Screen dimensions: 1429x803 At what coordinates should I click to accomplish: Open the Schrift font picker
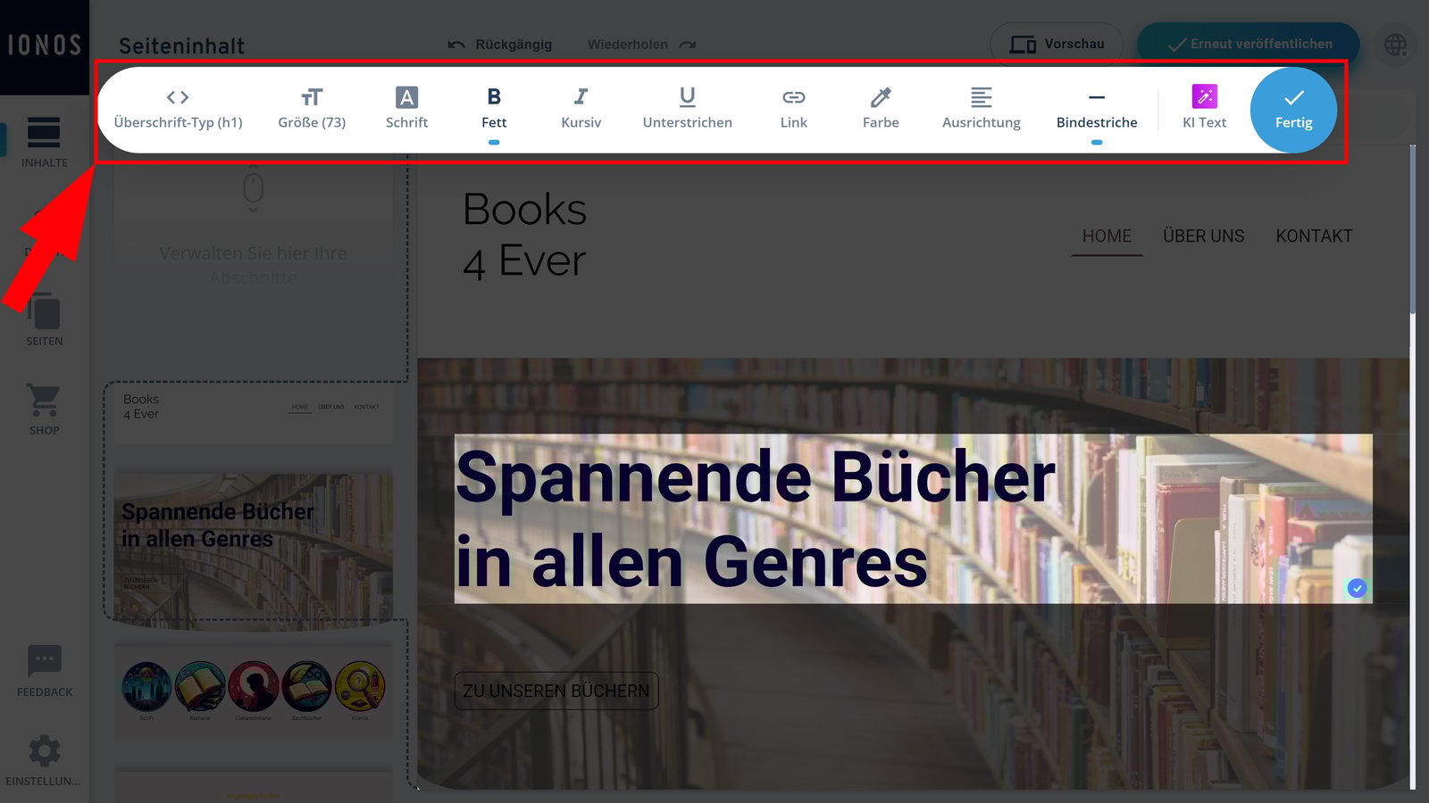point(407,107)
